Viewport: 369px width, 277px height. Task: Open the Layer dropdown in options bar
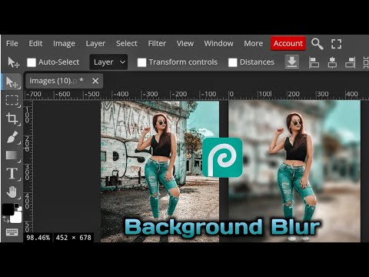coord(108,62)
